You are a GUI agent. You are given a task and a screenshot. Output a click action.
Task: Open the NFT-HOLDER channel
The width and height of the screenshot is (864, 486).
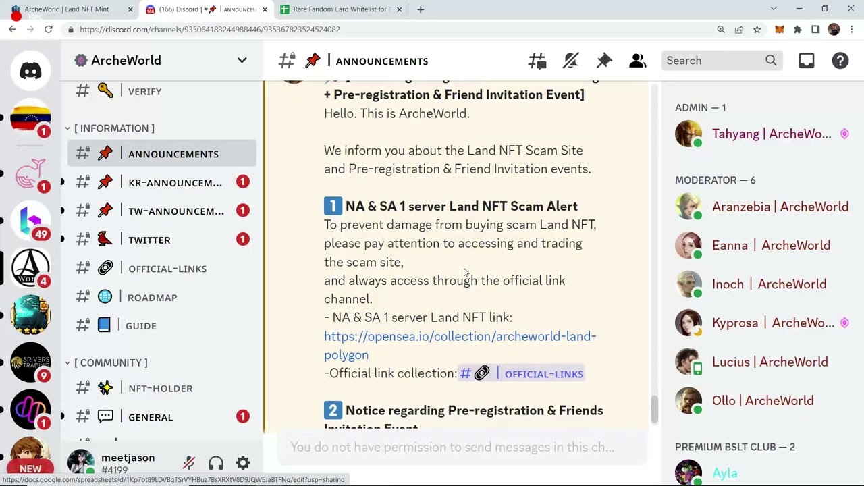[x=162, y=388]
